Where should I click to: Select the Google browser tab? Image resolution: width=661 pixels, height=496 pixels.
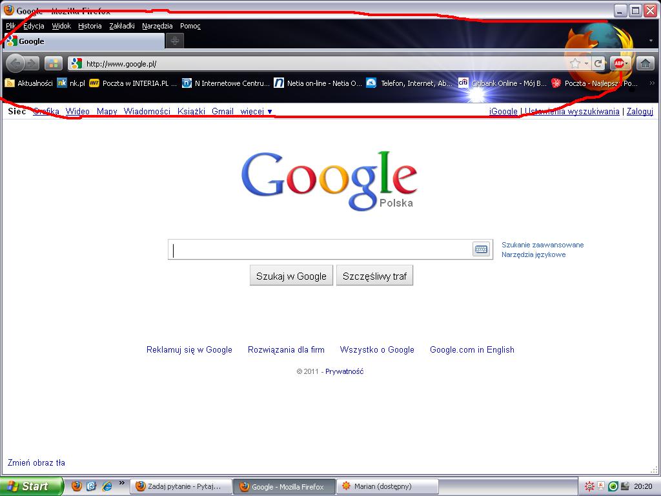pos(83,41)
